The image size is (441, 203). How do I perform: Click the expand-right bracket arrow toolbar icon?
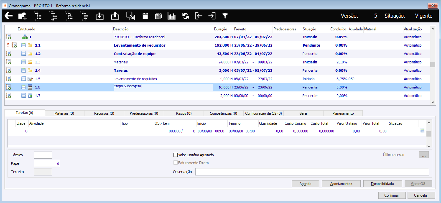click(212, 16)
